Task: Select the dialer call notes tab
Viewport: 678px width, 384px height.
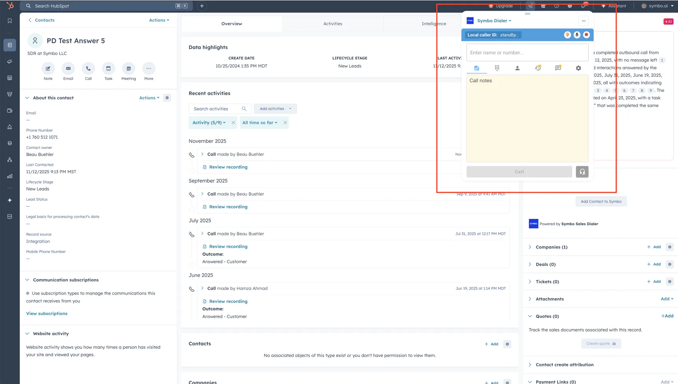Action: click(477, 68)
